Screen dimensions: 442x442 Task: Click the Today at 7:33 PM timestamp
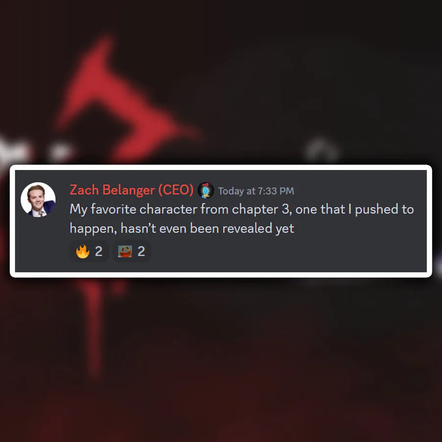pyautogui.click(x=256, y=191)
